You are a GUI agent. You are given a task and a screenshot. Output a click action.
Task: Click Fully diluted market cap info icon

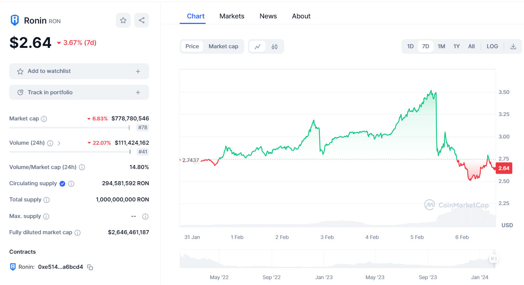click(x=77, y=233)
